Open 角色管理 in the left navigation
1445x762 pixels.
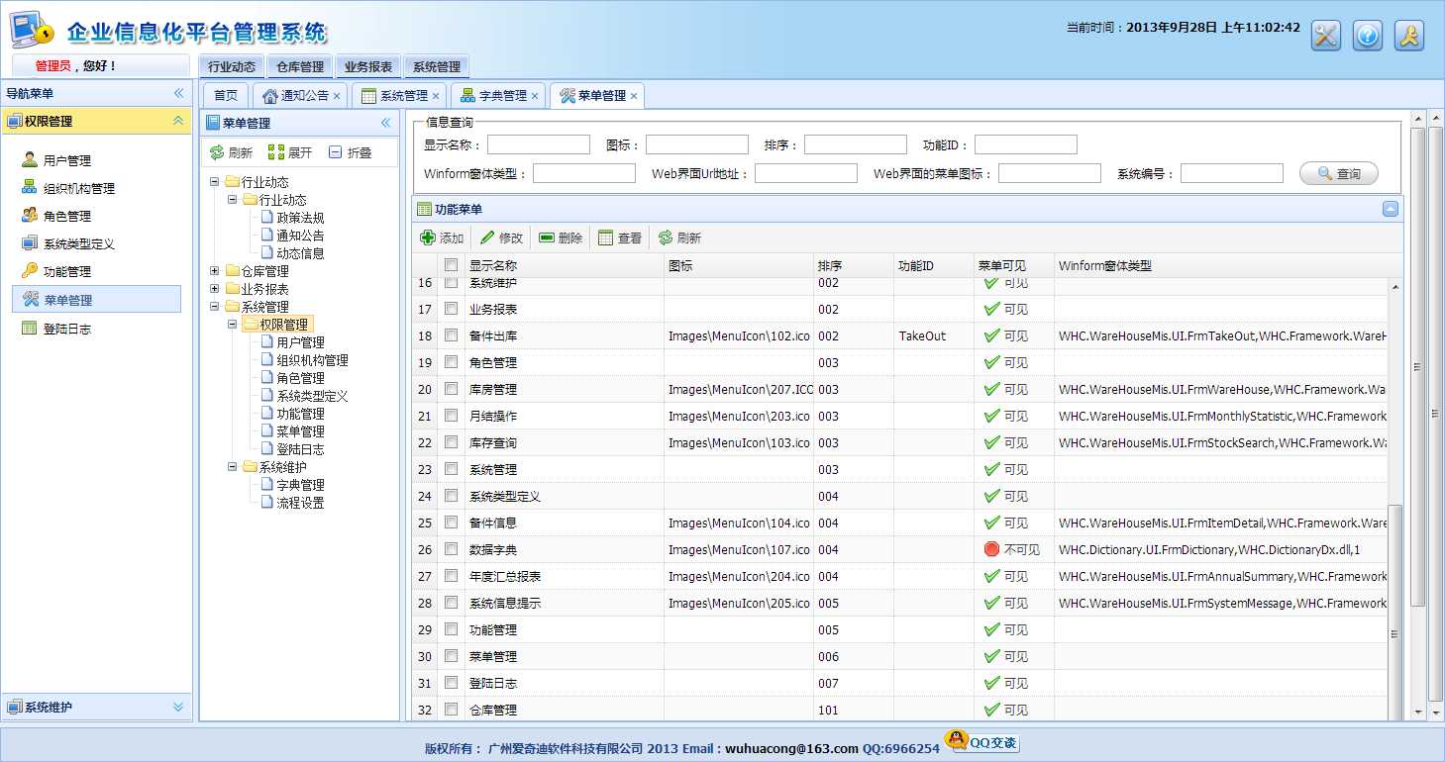pyautogui.click(x=66, y=216)
